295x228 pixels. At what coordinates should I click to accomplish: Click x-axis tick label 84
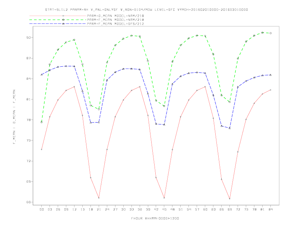[271, 209]
